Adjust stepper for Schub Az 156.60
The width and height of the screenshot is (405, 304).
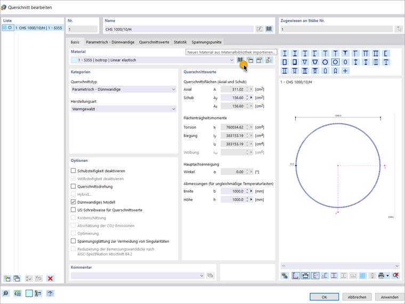(247, 106)
